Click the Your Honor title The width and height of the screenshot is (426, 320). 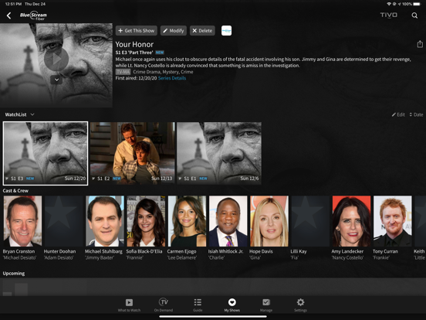(x=134, y=44)
